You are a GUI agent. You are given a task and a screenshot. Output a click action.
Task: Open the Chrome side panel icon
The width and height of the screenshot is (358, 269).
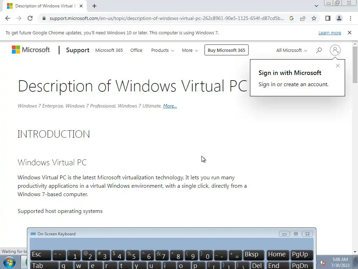click(x=328, y=18)
